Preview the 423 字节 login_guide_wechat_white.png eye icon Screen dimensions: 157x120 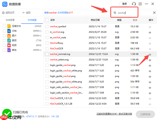coord(150,71)
